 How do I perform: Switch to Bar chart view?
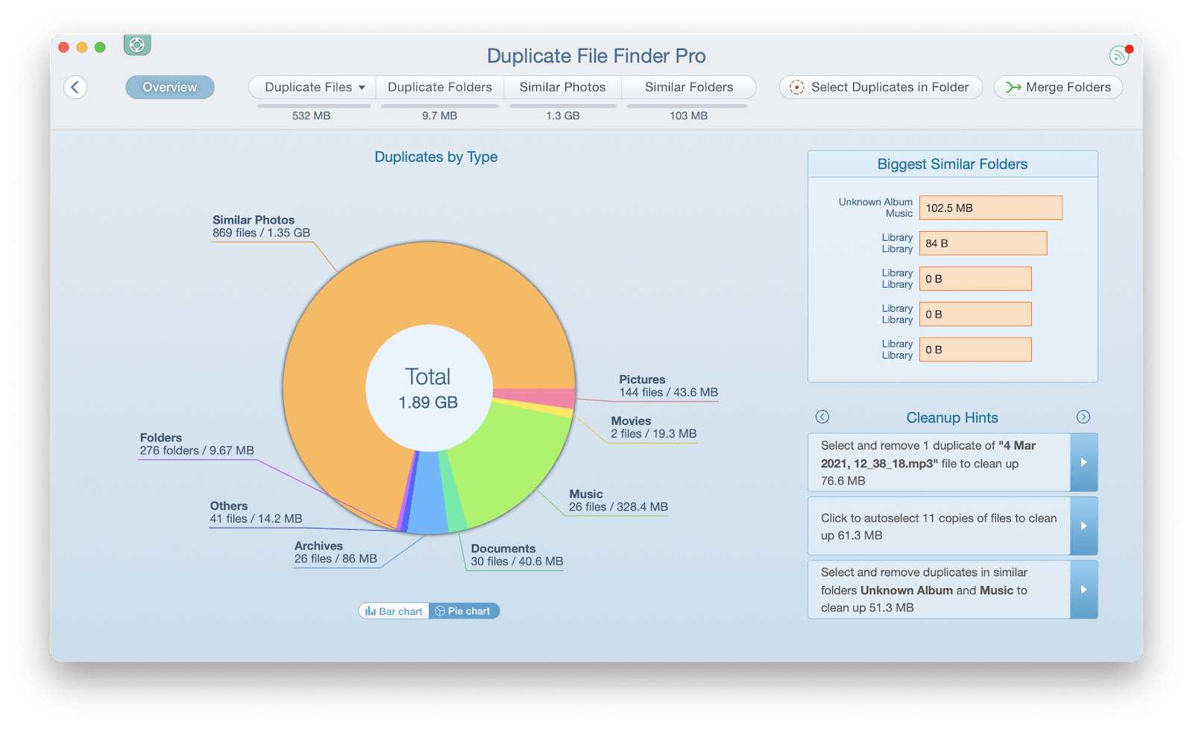point(394,611)
